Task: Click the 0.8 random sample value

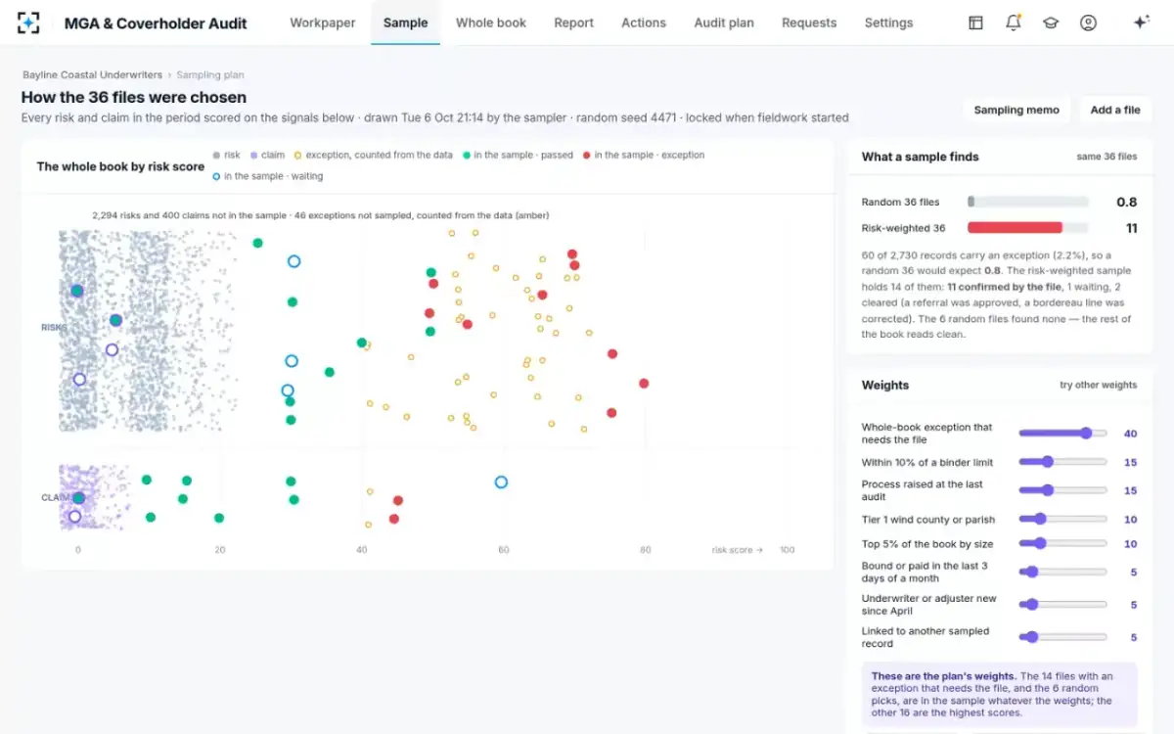Action: coord(1126,202)
